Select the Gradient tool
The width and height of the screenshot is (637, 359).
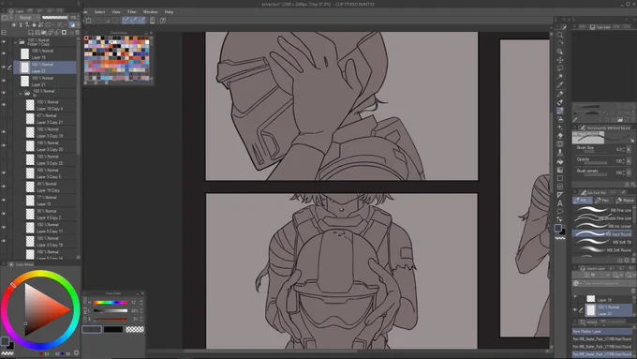click(x=560, y=170)
